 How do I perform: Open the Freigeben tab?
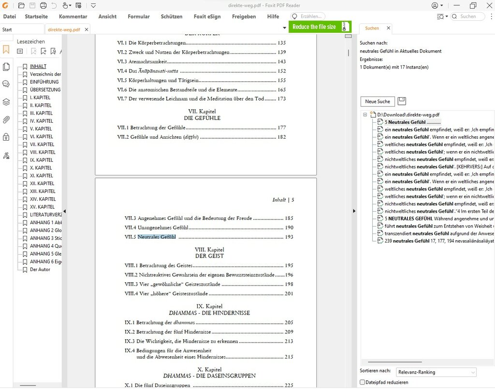[x=244, y=16]
